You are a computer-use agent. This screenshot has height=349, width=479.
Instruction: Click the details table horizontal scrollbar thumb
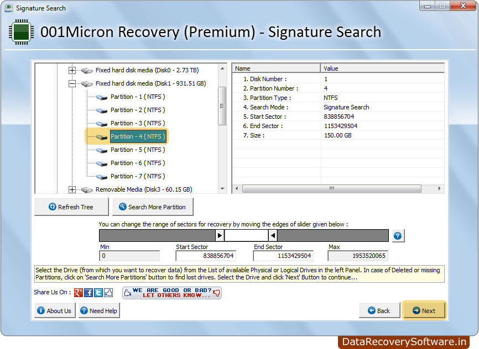click(332, 188)
